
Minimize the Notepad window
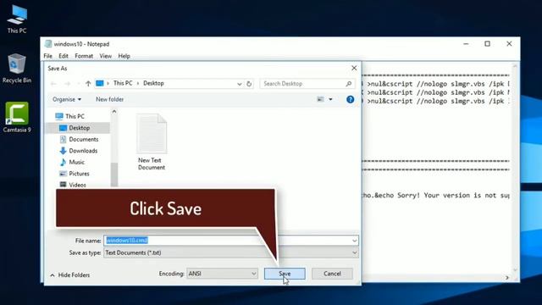tap(466, 44)
